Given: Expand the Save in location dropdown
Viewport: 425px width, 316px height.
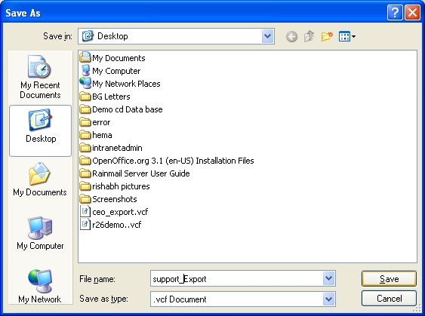Looking at the screenshot, I should [x=267, y=36].
